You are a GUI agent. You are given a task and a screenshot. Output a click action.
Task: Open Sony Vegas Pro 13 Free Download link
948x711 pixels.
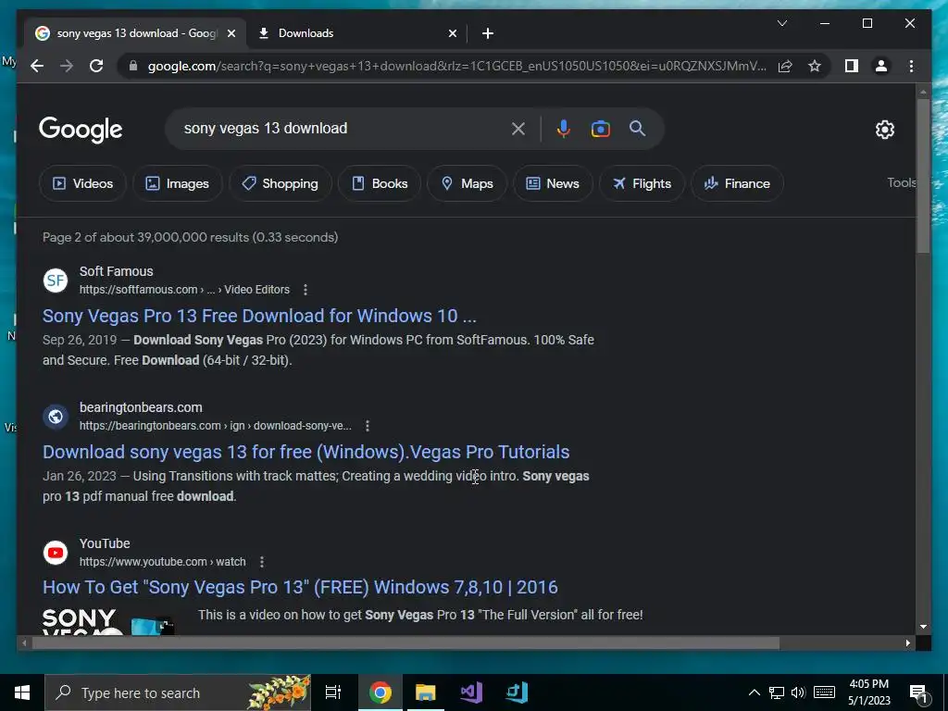[259, 316]
